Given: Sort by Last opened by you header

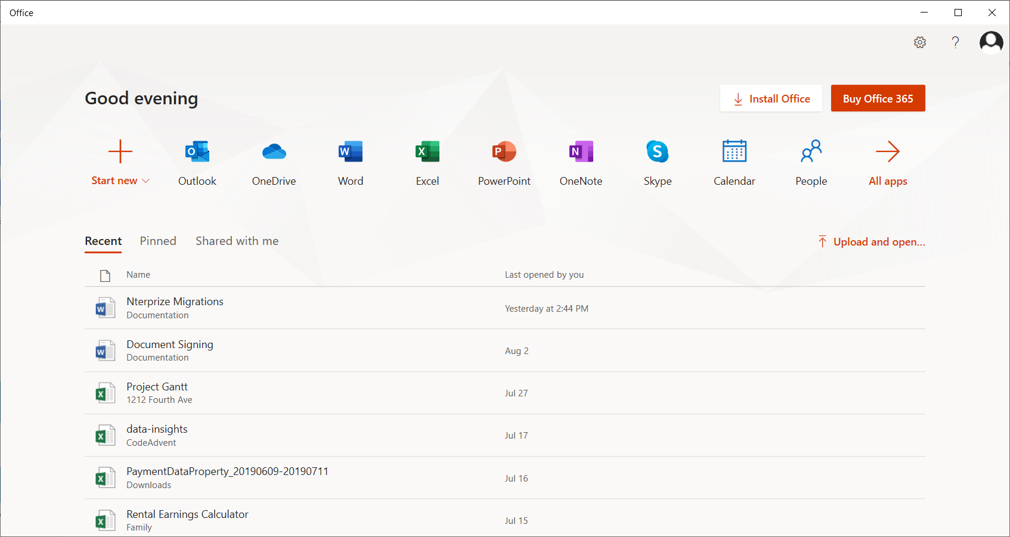Looking at the screenshot, I should (x=544, y=275).
